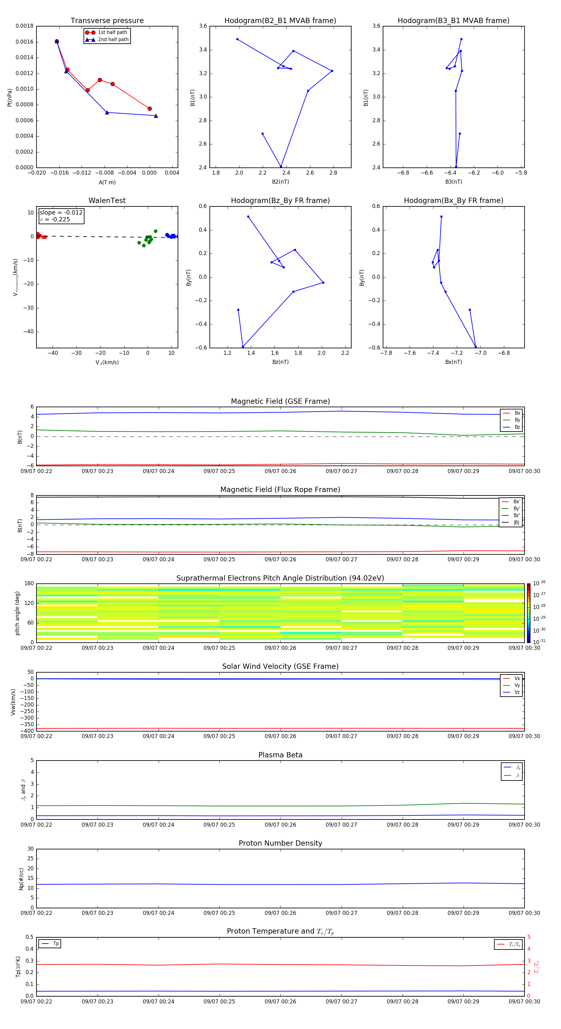
Task: Click the pitch angle distribution colorbar
Action: pos(528,613)
